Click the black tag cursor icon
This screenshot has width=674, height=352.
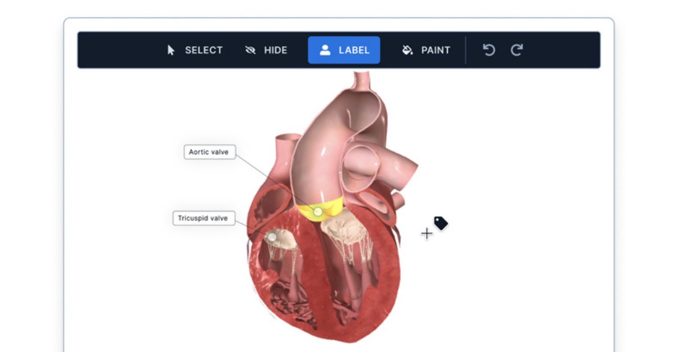click(441, 223)
